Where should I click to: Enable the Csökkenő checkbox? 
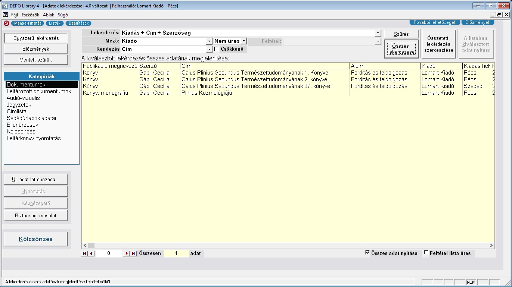click(x=216, y=49)
